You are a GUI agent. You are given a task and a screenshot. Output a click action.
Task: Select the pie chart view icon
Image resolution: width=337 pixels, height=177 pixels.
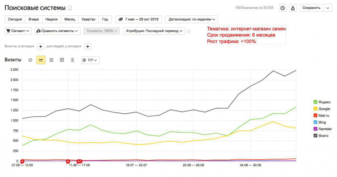click(x=30, y=60)
